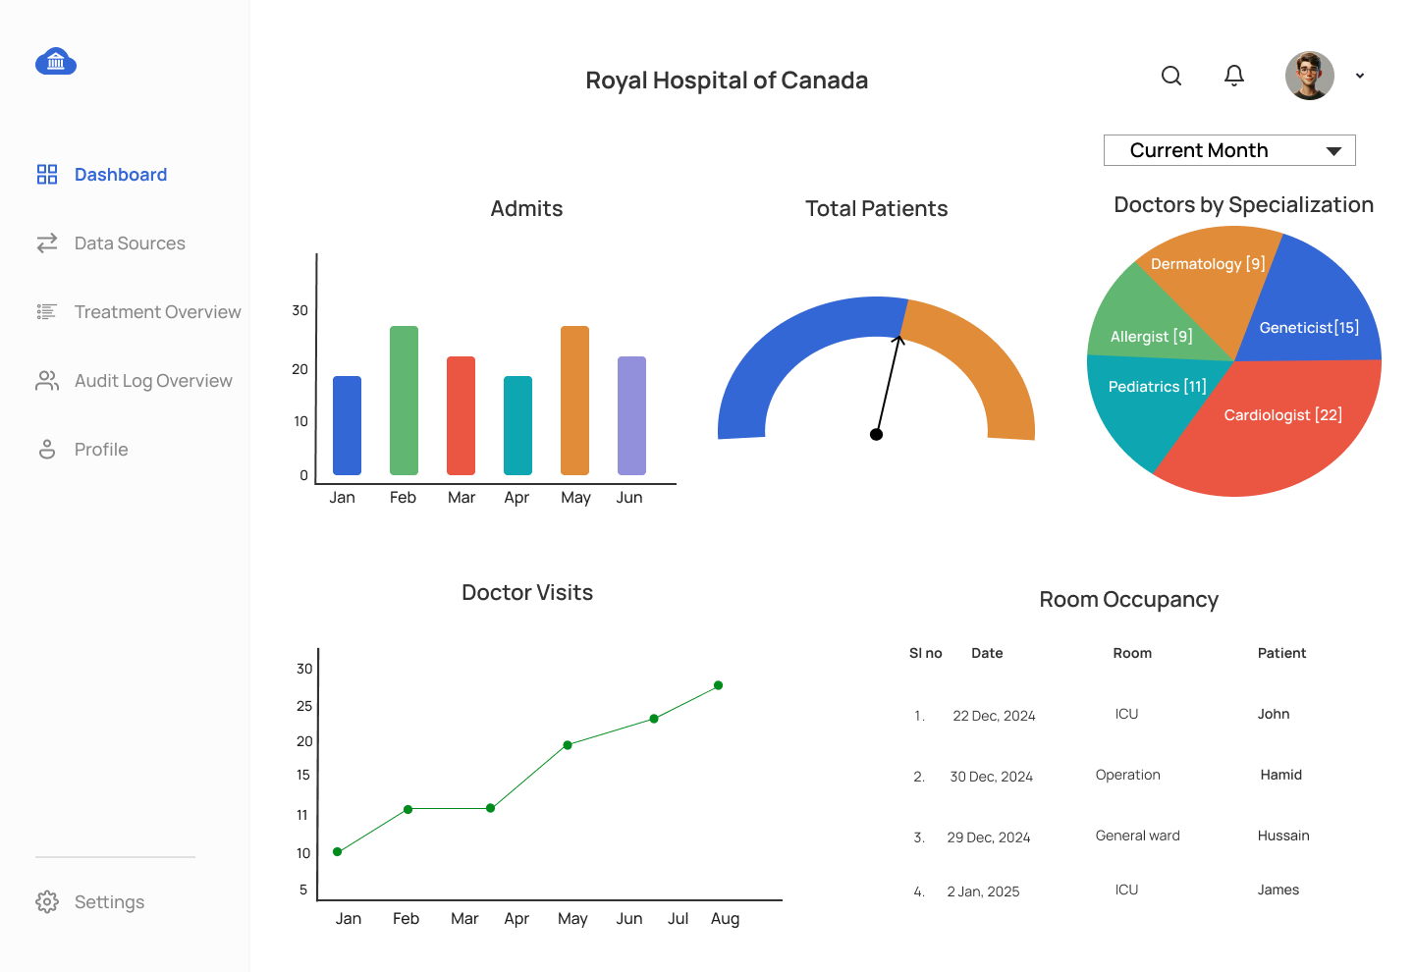Open notifications bell icon

(1234, 76)
